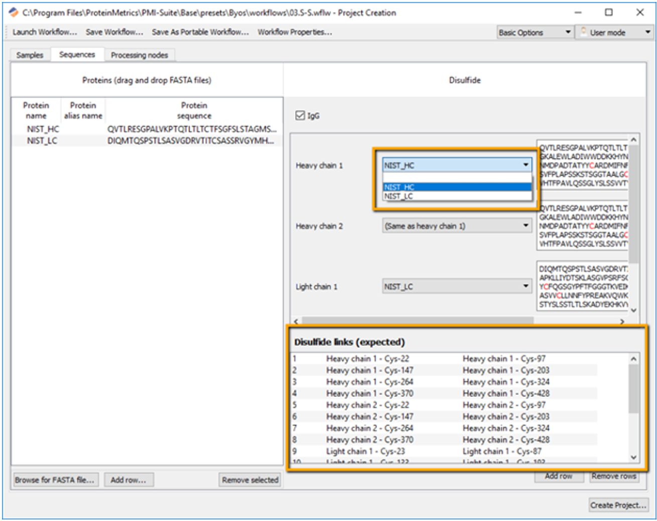Expand the Heavy chain 2 dropdown
The height and width of the screenshot is (521, 657).
pos(457,226)
